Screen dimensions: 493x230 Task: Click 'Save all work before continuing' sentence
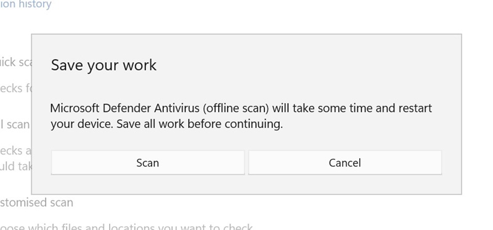click(200, 124)
